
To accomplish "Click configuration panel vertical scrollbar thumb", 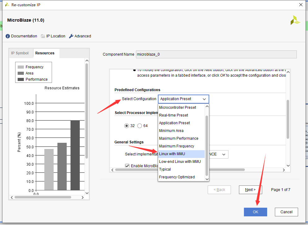I will [288, 119].
